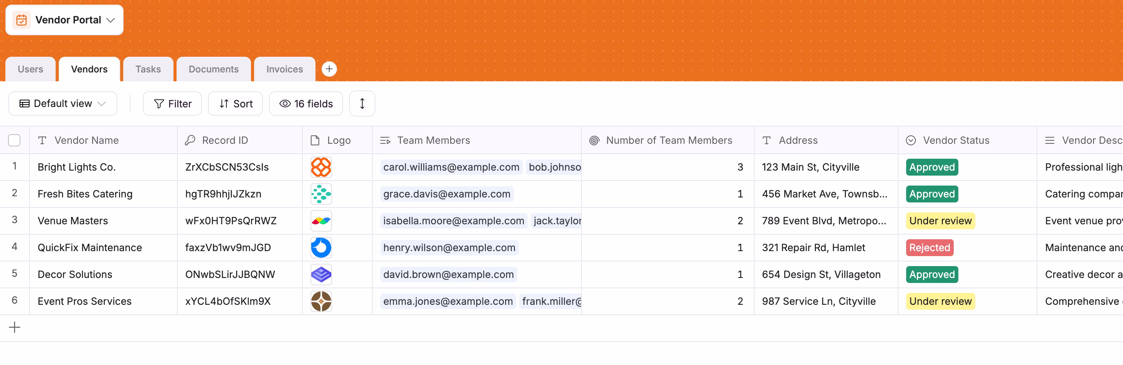Click the Vendor Portal calendar icon
1123x365 pixels.
click(21, 19)
